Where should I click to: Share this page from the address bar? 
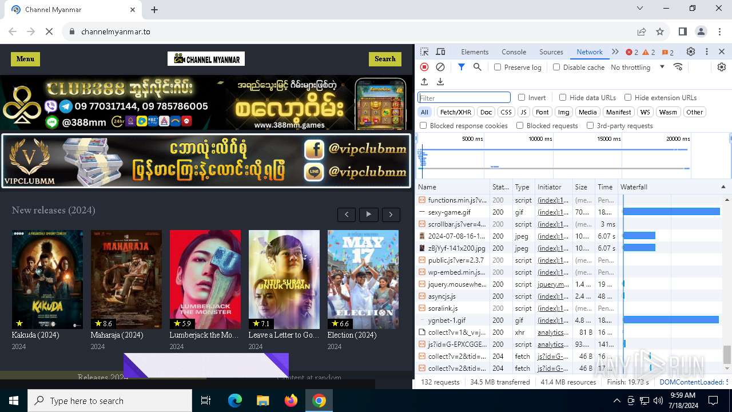642,31
